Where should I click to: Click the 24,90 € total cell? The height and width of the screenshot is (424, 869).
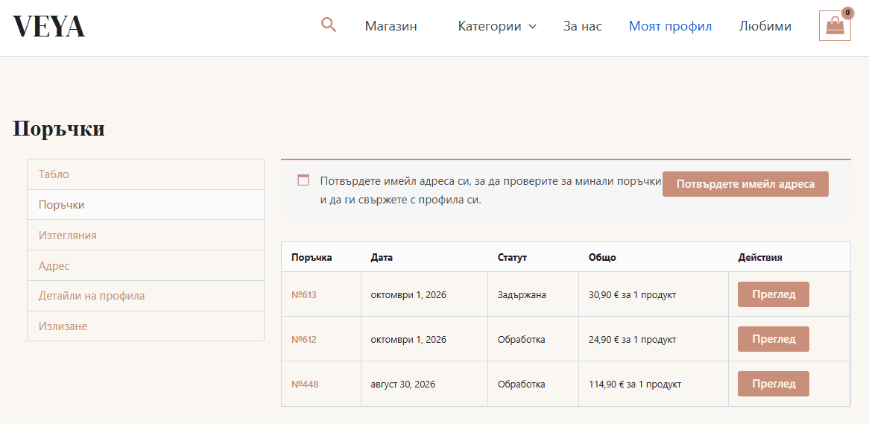pos(654,339)
